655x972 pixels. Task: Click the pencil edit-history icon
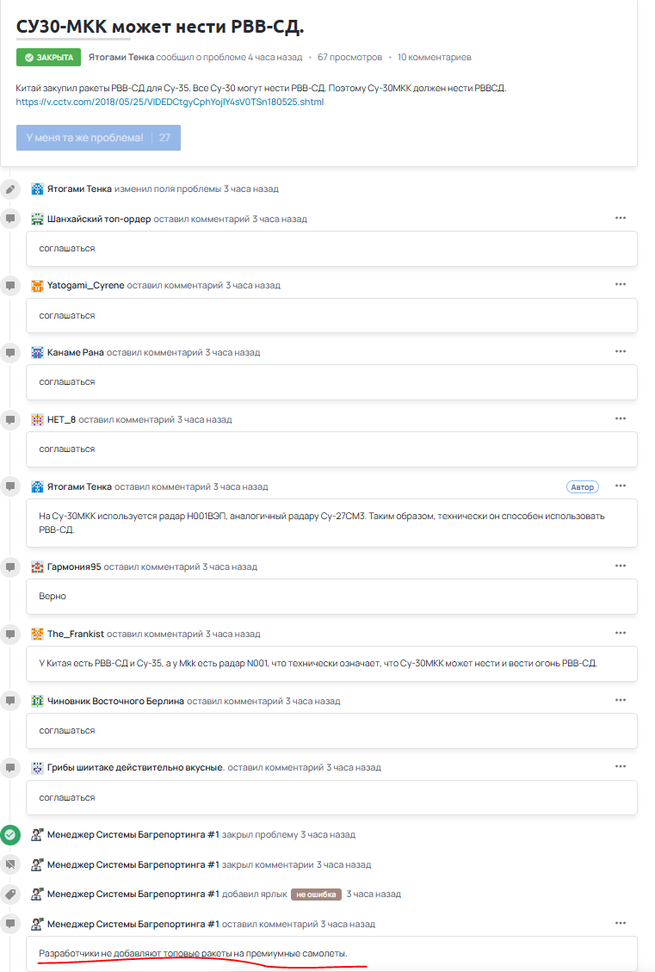[x=10, y=189]
